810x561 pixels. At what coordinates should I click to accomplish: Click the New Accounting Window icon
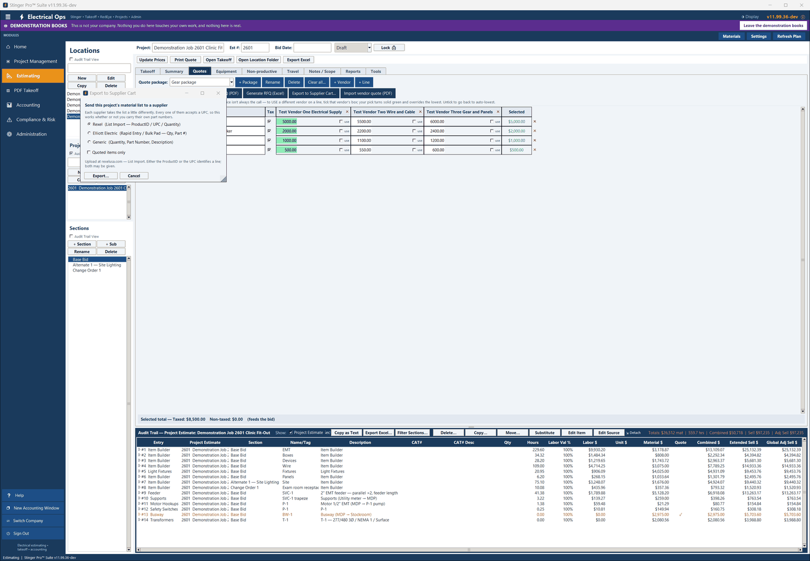tap(8, 508)
